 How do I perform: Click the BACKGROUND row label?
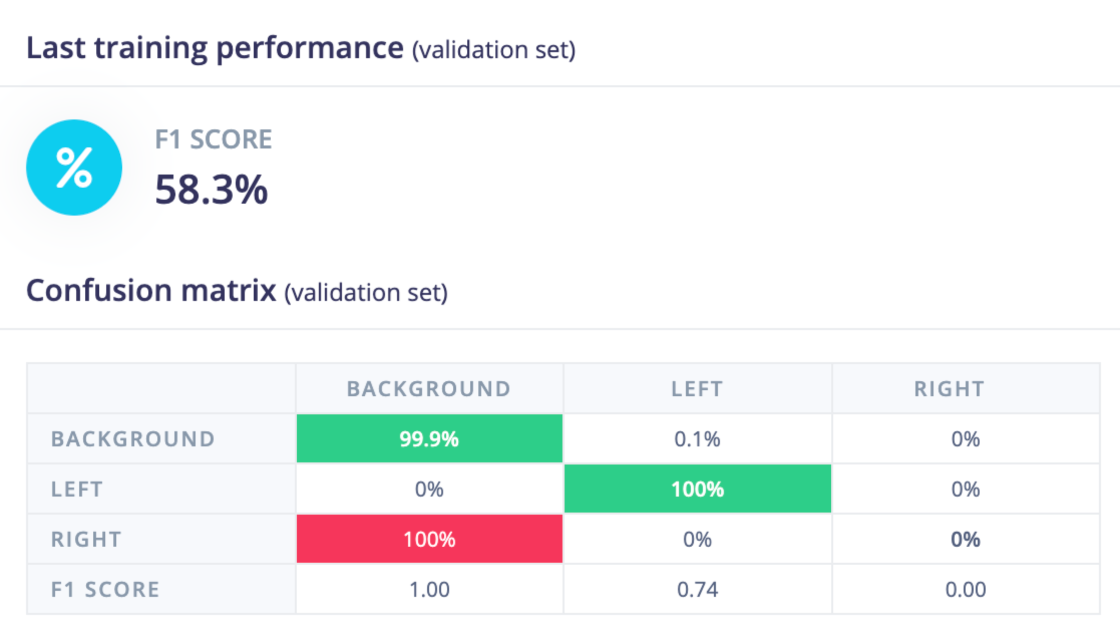pos(133,439)
